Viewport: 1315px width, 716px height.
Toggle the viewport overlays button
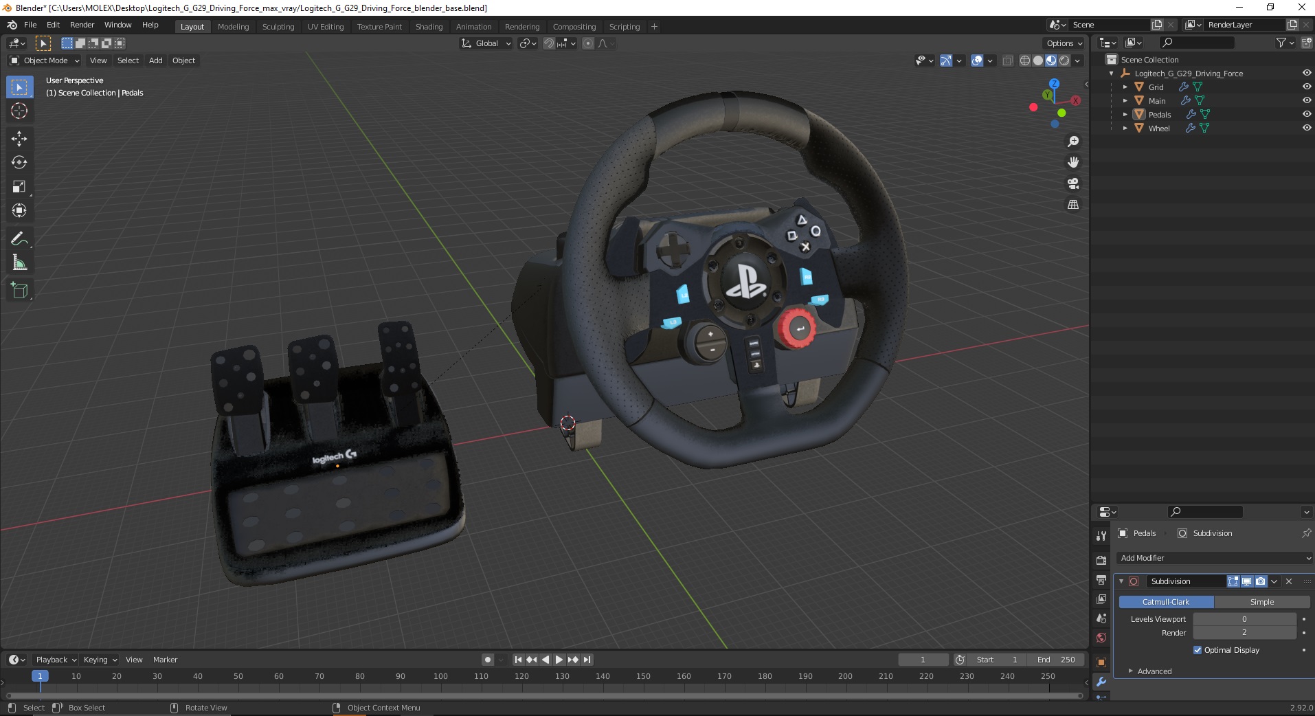point(977,60)
